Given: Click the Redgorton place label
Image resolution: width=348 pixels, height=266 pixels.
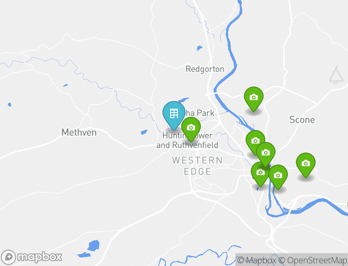Looking at the screenshot, I should pyautogui.click(x=205, y=69).
